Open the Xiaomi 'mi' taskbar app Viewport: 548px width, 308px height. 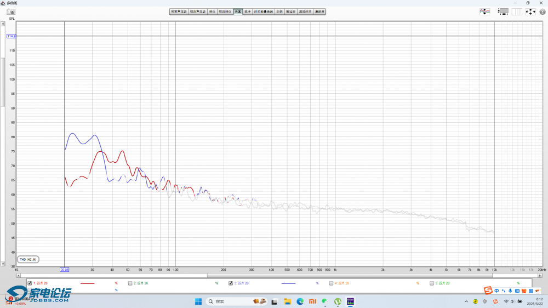(312, 301)
